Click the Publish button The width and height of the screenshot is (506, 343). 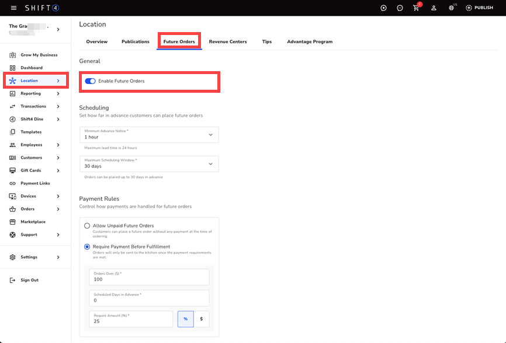coord(479,8)
